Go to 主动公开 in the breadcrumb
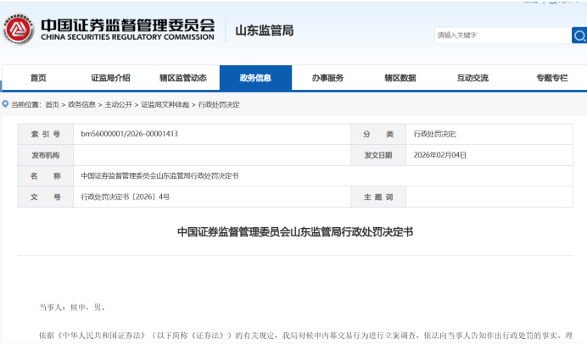The height and width of the screenshot is (344, 587). [x=118, y=105]
